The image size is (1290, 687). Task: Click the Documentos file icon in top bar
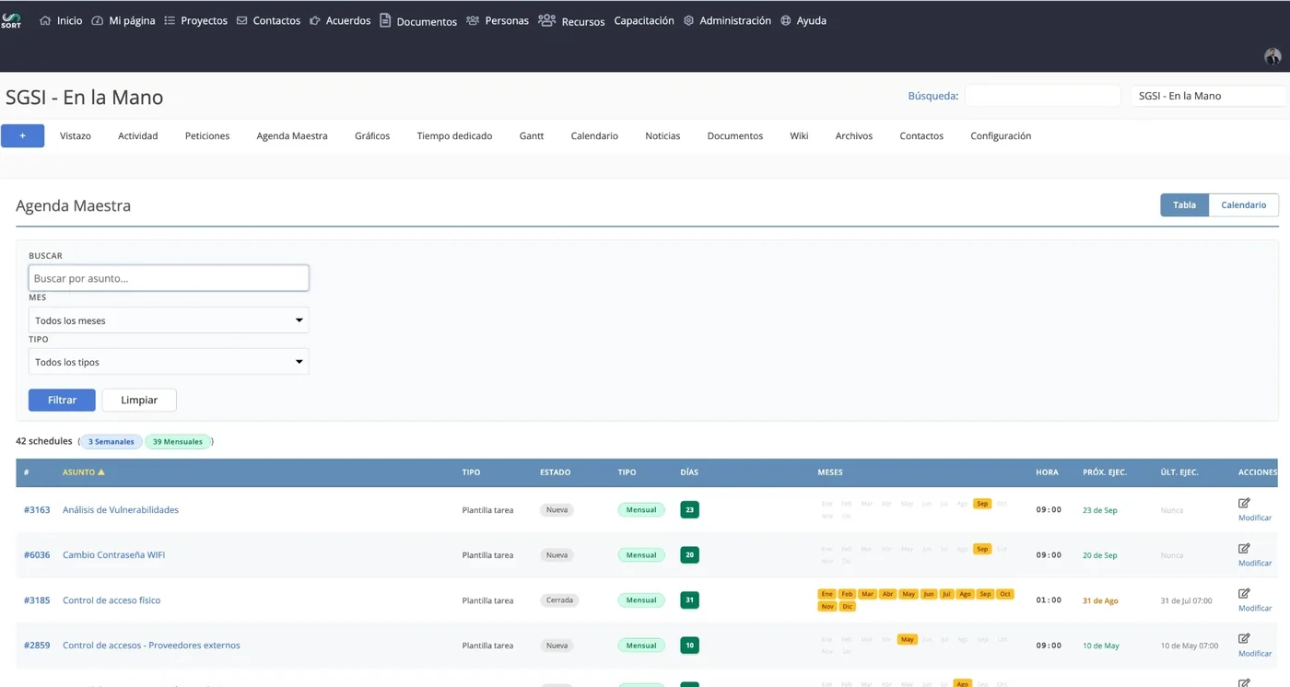[x=385, y=20]
